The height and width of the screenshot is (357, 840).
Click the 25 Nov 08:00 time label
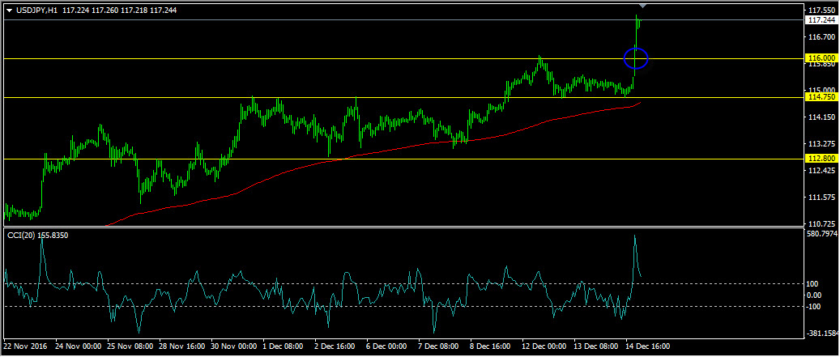129,346
